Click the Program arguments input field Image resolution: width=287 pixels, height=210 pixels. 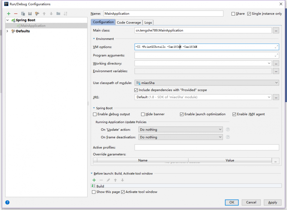[204, 55]
